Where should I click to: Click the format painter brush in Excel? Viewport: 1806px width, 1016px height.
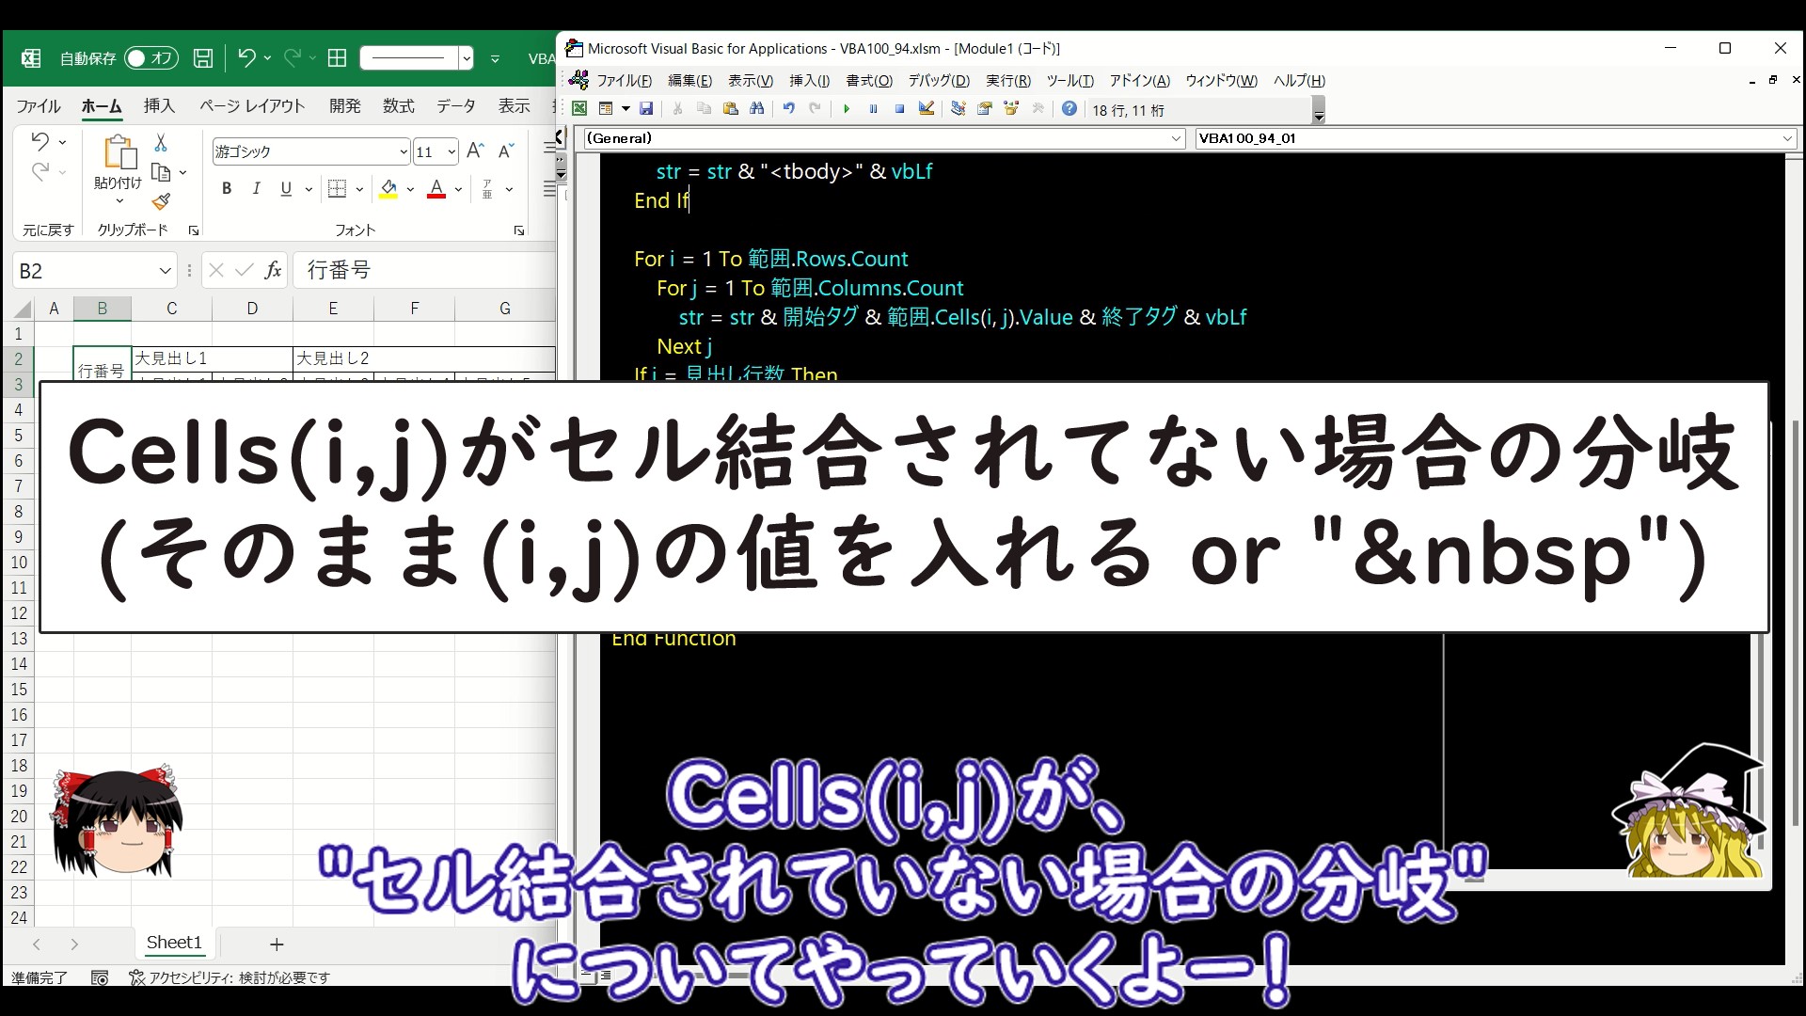pos(161,201)
